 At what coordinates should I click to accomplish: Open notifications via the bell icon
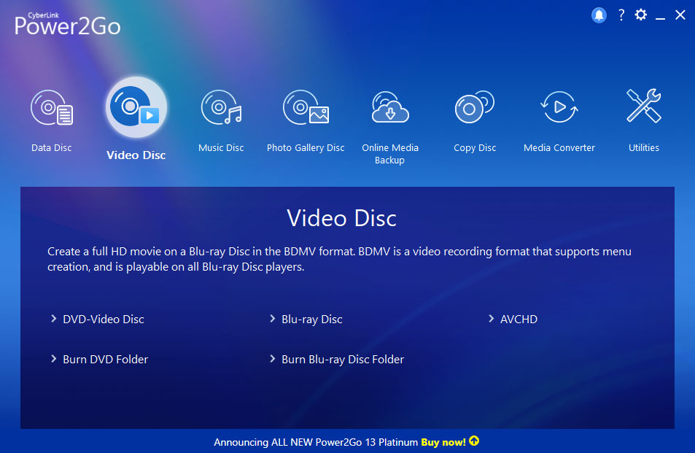[599, 15]
